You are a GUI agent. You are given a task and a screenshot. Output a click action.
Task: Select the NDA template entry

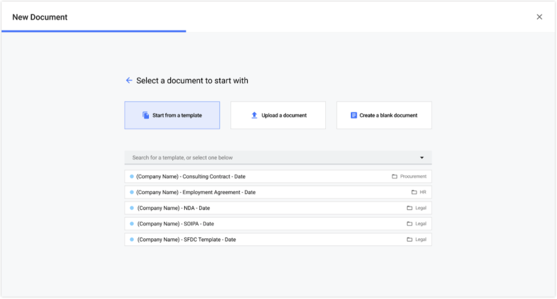tap(173, 208)
